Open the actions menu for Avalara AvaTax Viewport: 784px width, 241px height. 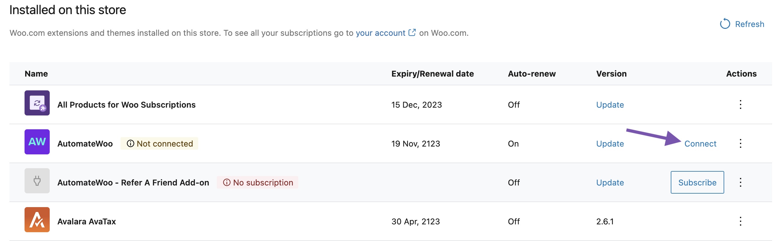[741, 221]
